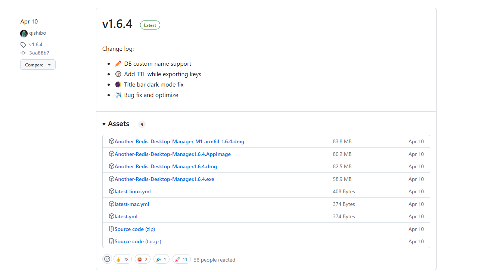
Task: Download Another-Redis-Desktop-Manager-M1-arm64-1.6.4.dmg
Action: coord(180,142)
